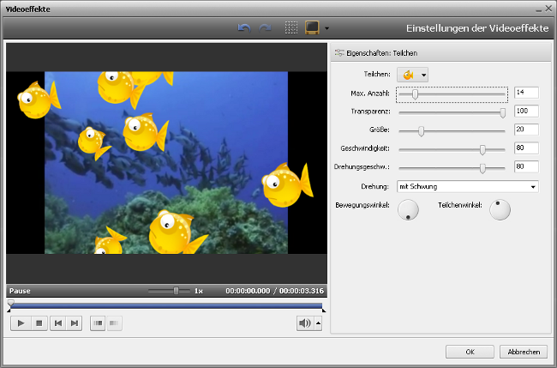The image size is (557, 368).
Task: Click the Bewegungswinkel angle dial
Action: tap(409, 209)
